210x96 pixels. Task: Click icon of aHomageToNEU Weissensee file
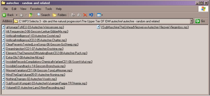click(4, 27)
